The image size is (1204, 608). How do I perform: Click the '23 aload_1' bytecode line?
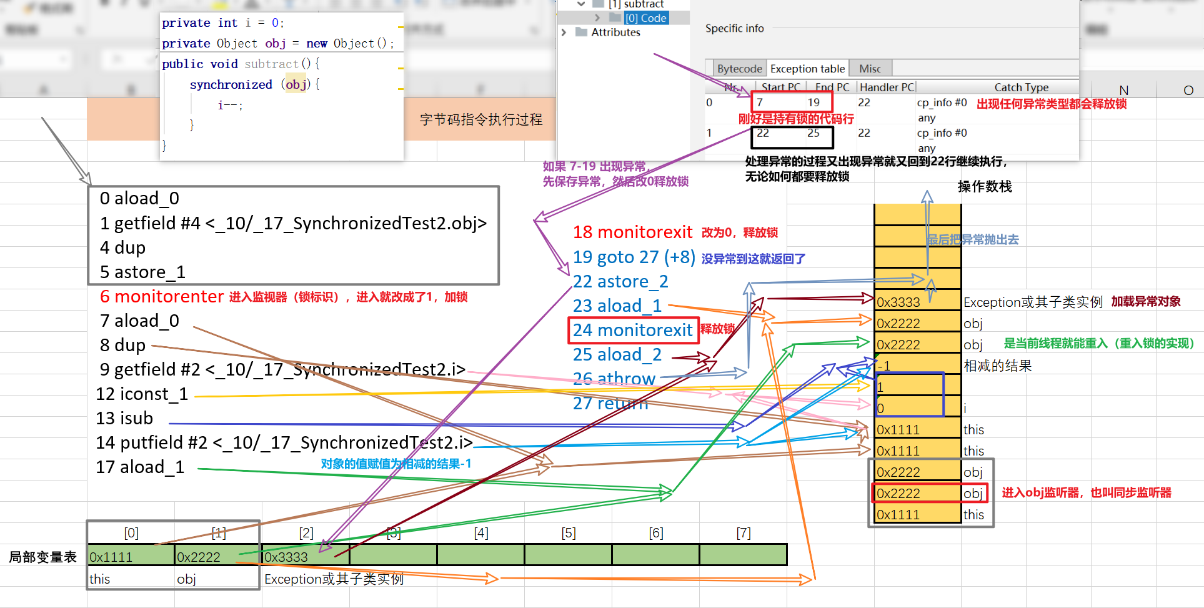coord(617,306)
